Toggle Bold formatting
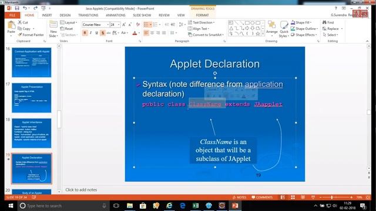The height and width of the screenshot is (211, 376). click(85, 33)
